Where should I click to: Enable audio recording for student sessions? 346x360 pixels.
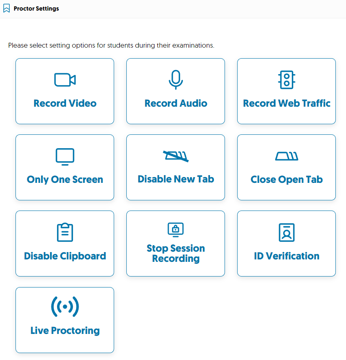175,91
